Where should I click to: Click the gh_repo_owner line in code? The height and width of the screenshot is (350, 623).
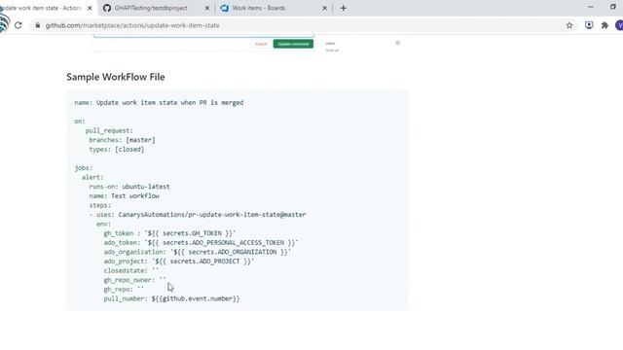134,280
